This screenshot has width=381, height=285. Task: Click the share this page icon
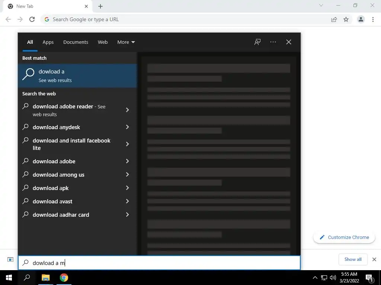334,19
